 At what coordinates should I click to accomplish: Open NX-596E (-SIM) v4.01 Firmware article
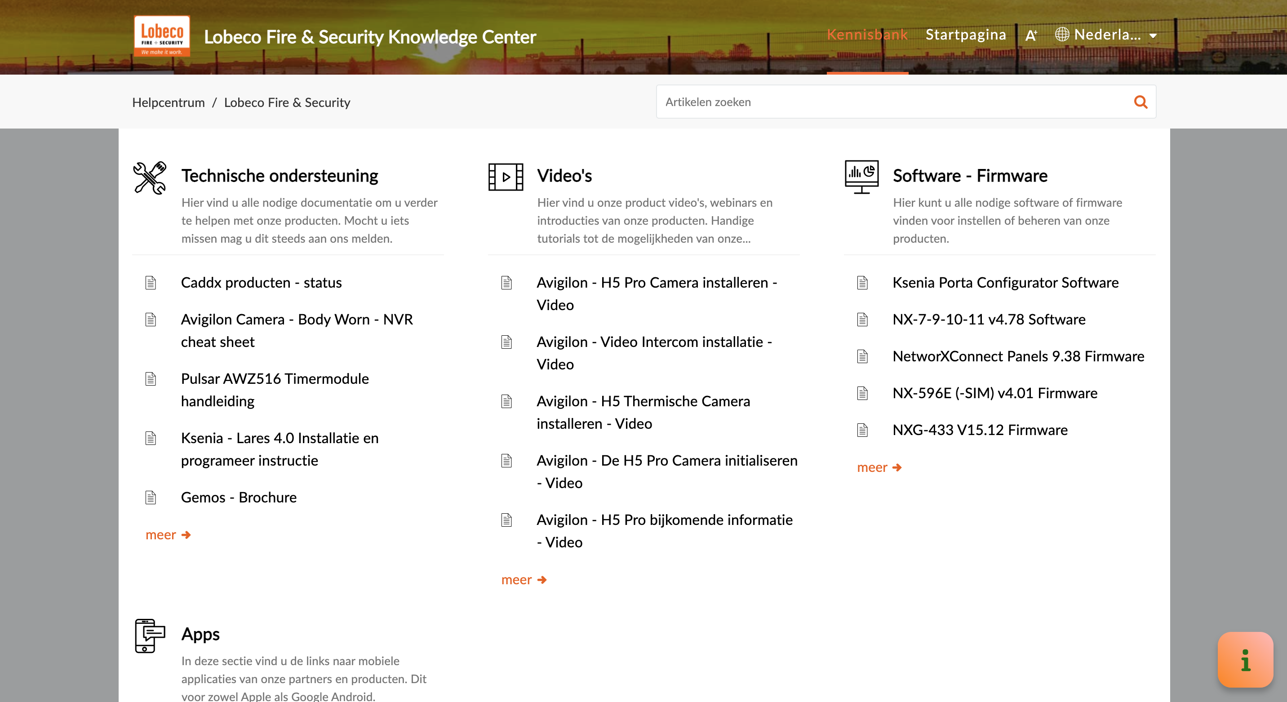point(995,393)
